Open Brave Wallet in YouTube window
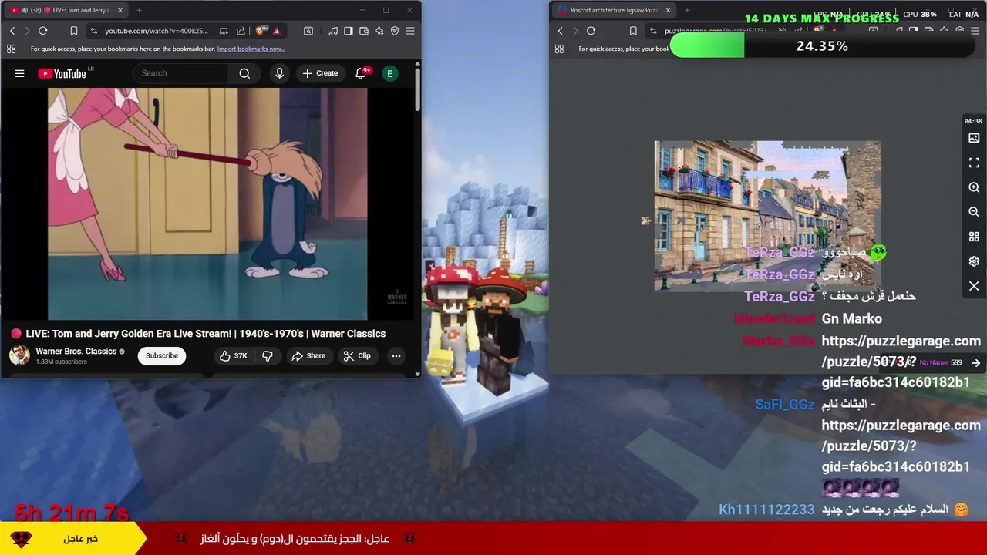987x555 pixels. [364, 31]
